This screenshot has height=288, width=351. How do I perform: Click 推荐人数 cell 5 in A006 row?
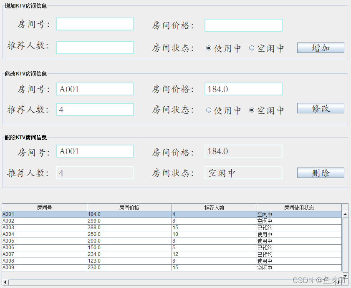click(x=214, y=248)
